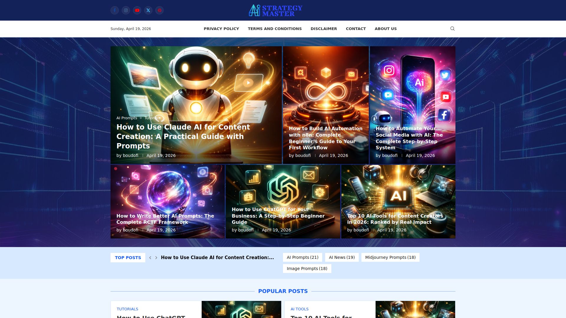Open the Facebook social icon
Screen dimensions: 566x318
(115, 10)
